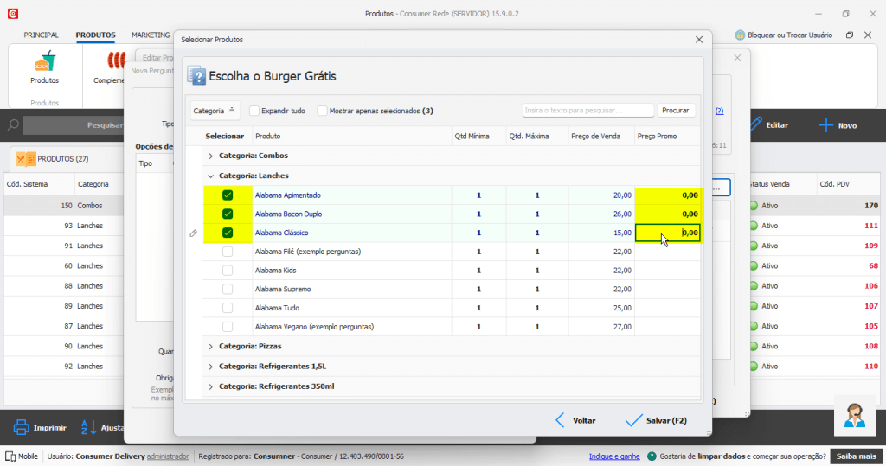The image size is (886, 466).
Task: Open PRINCIPAL ribbon tab
Action: point(42,35)
